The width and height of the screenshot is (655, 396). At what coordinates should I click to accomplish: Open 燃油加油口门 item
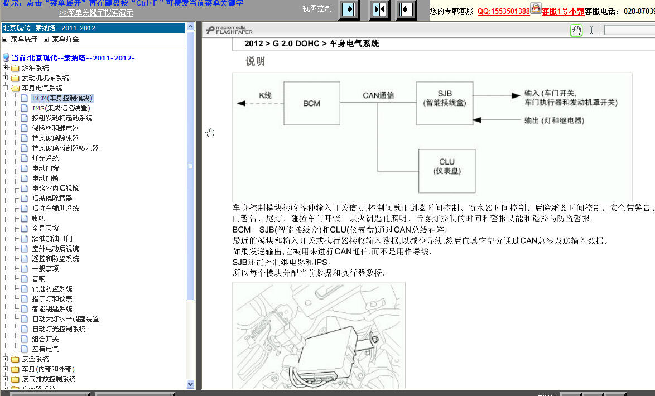coord(52,239)
